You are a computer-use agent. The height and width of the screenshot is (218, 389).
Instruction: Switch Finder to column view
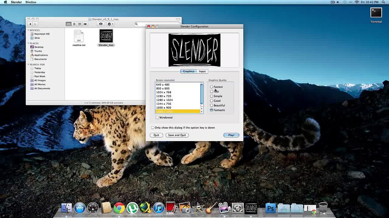[x=80, y=24]
